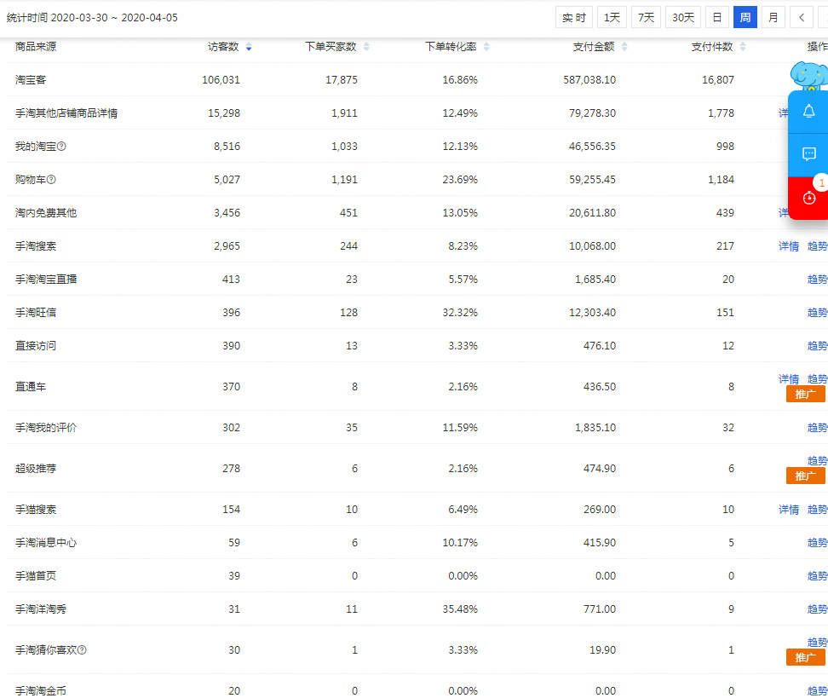Sort by 支付件数 column arrow

[743, 47]
